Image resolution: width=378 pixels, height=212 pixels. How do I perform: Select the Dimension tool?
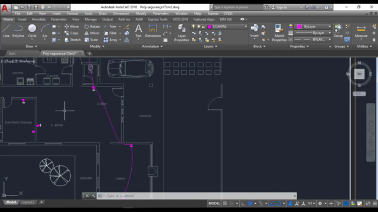tap(153, 31)
